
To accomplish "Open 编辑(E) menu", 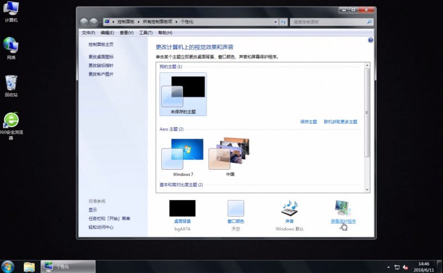I will (107, 33).
